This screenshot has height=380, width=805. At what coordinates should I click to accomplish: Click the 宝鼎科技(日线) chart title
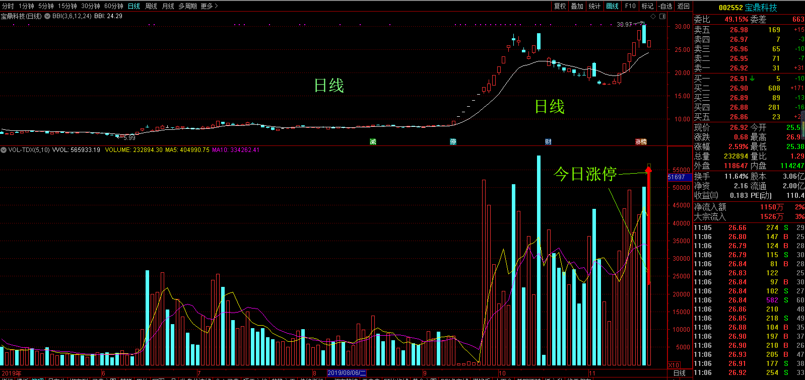tap(21, 16)
